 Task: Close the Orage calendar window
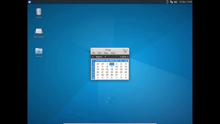(x=127, y=50)
